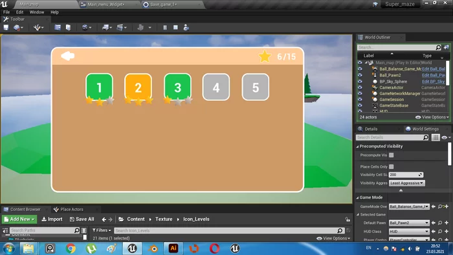Click the Save current level toolbar icon
The width and height of the screenshot is (453, 255).
click(6, 27)
